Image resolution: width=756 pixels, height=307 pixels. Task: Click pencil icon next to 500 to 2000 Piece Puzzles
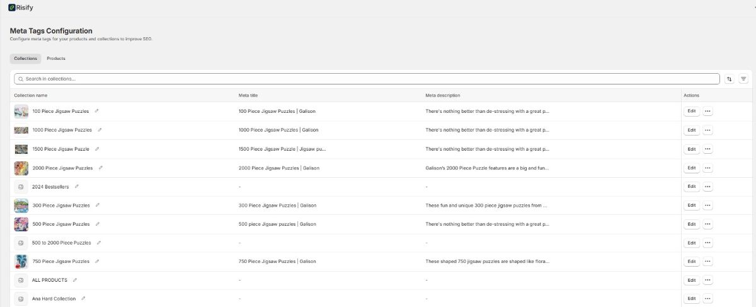99,243
